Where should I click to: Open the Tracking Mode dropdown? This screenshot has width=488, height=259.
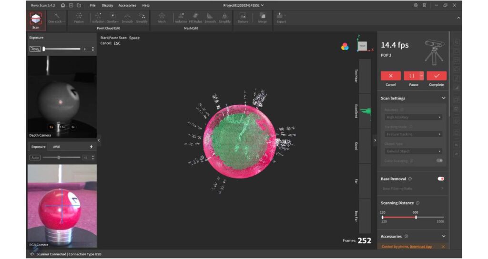tap(413, 134)
